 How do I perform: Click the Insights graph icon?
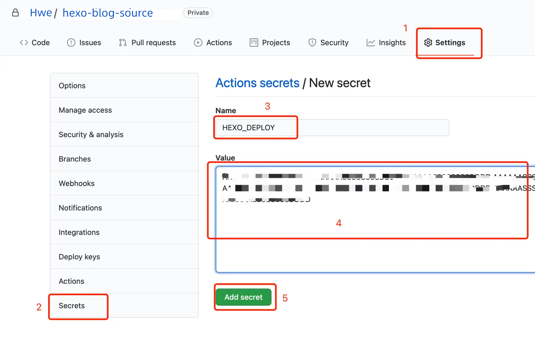(370, 43)
